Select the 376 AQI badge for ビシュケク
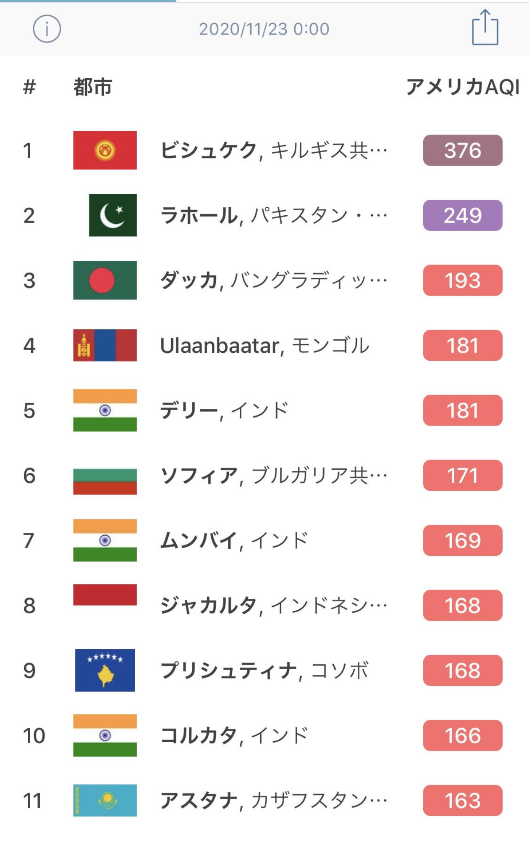The image size is (529, 841). pyautogui.click(x=463, y=150)
